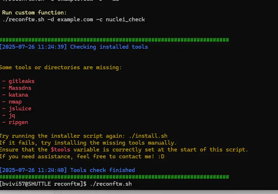Click the horizontal scrollbar at the window bottom
This screenshot has height=194, width=278.
(x=139, y=192)
